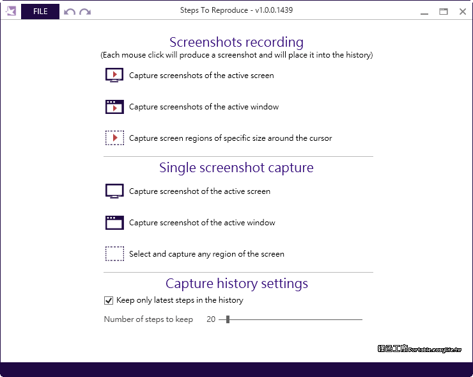Start recording active window screenshots icon
The height and width of the screenshot is (377, 473).
click(114, 107)
